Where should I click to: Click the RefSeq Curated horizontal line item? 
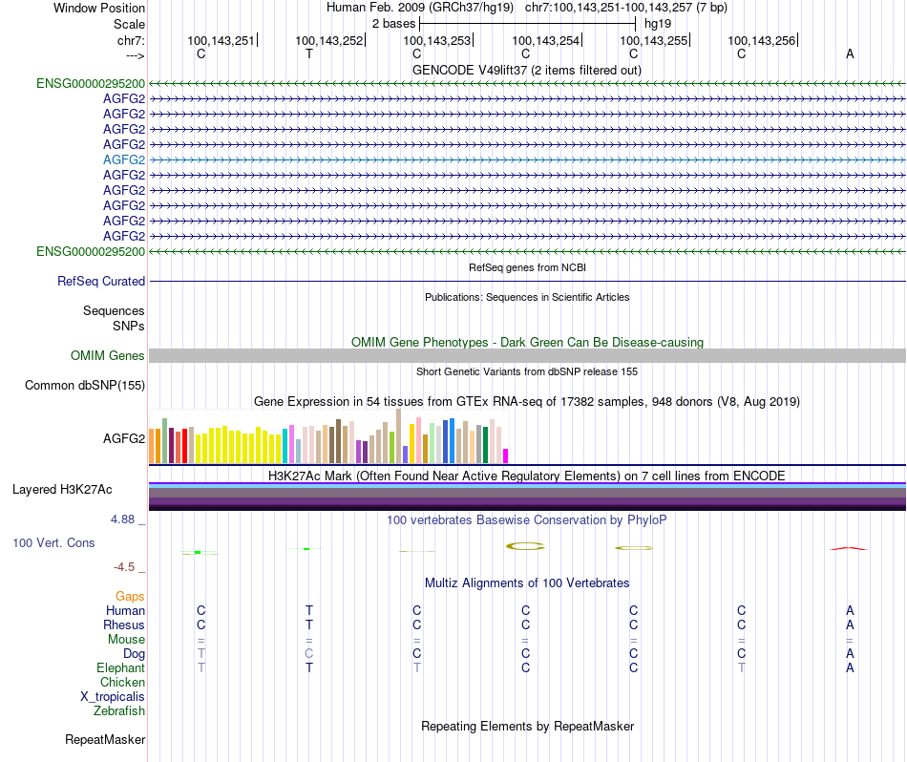coord(527,281)
